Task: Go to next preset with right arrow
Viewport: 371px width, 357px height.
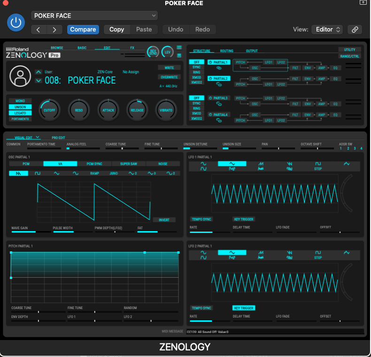Action: [54, 30]
